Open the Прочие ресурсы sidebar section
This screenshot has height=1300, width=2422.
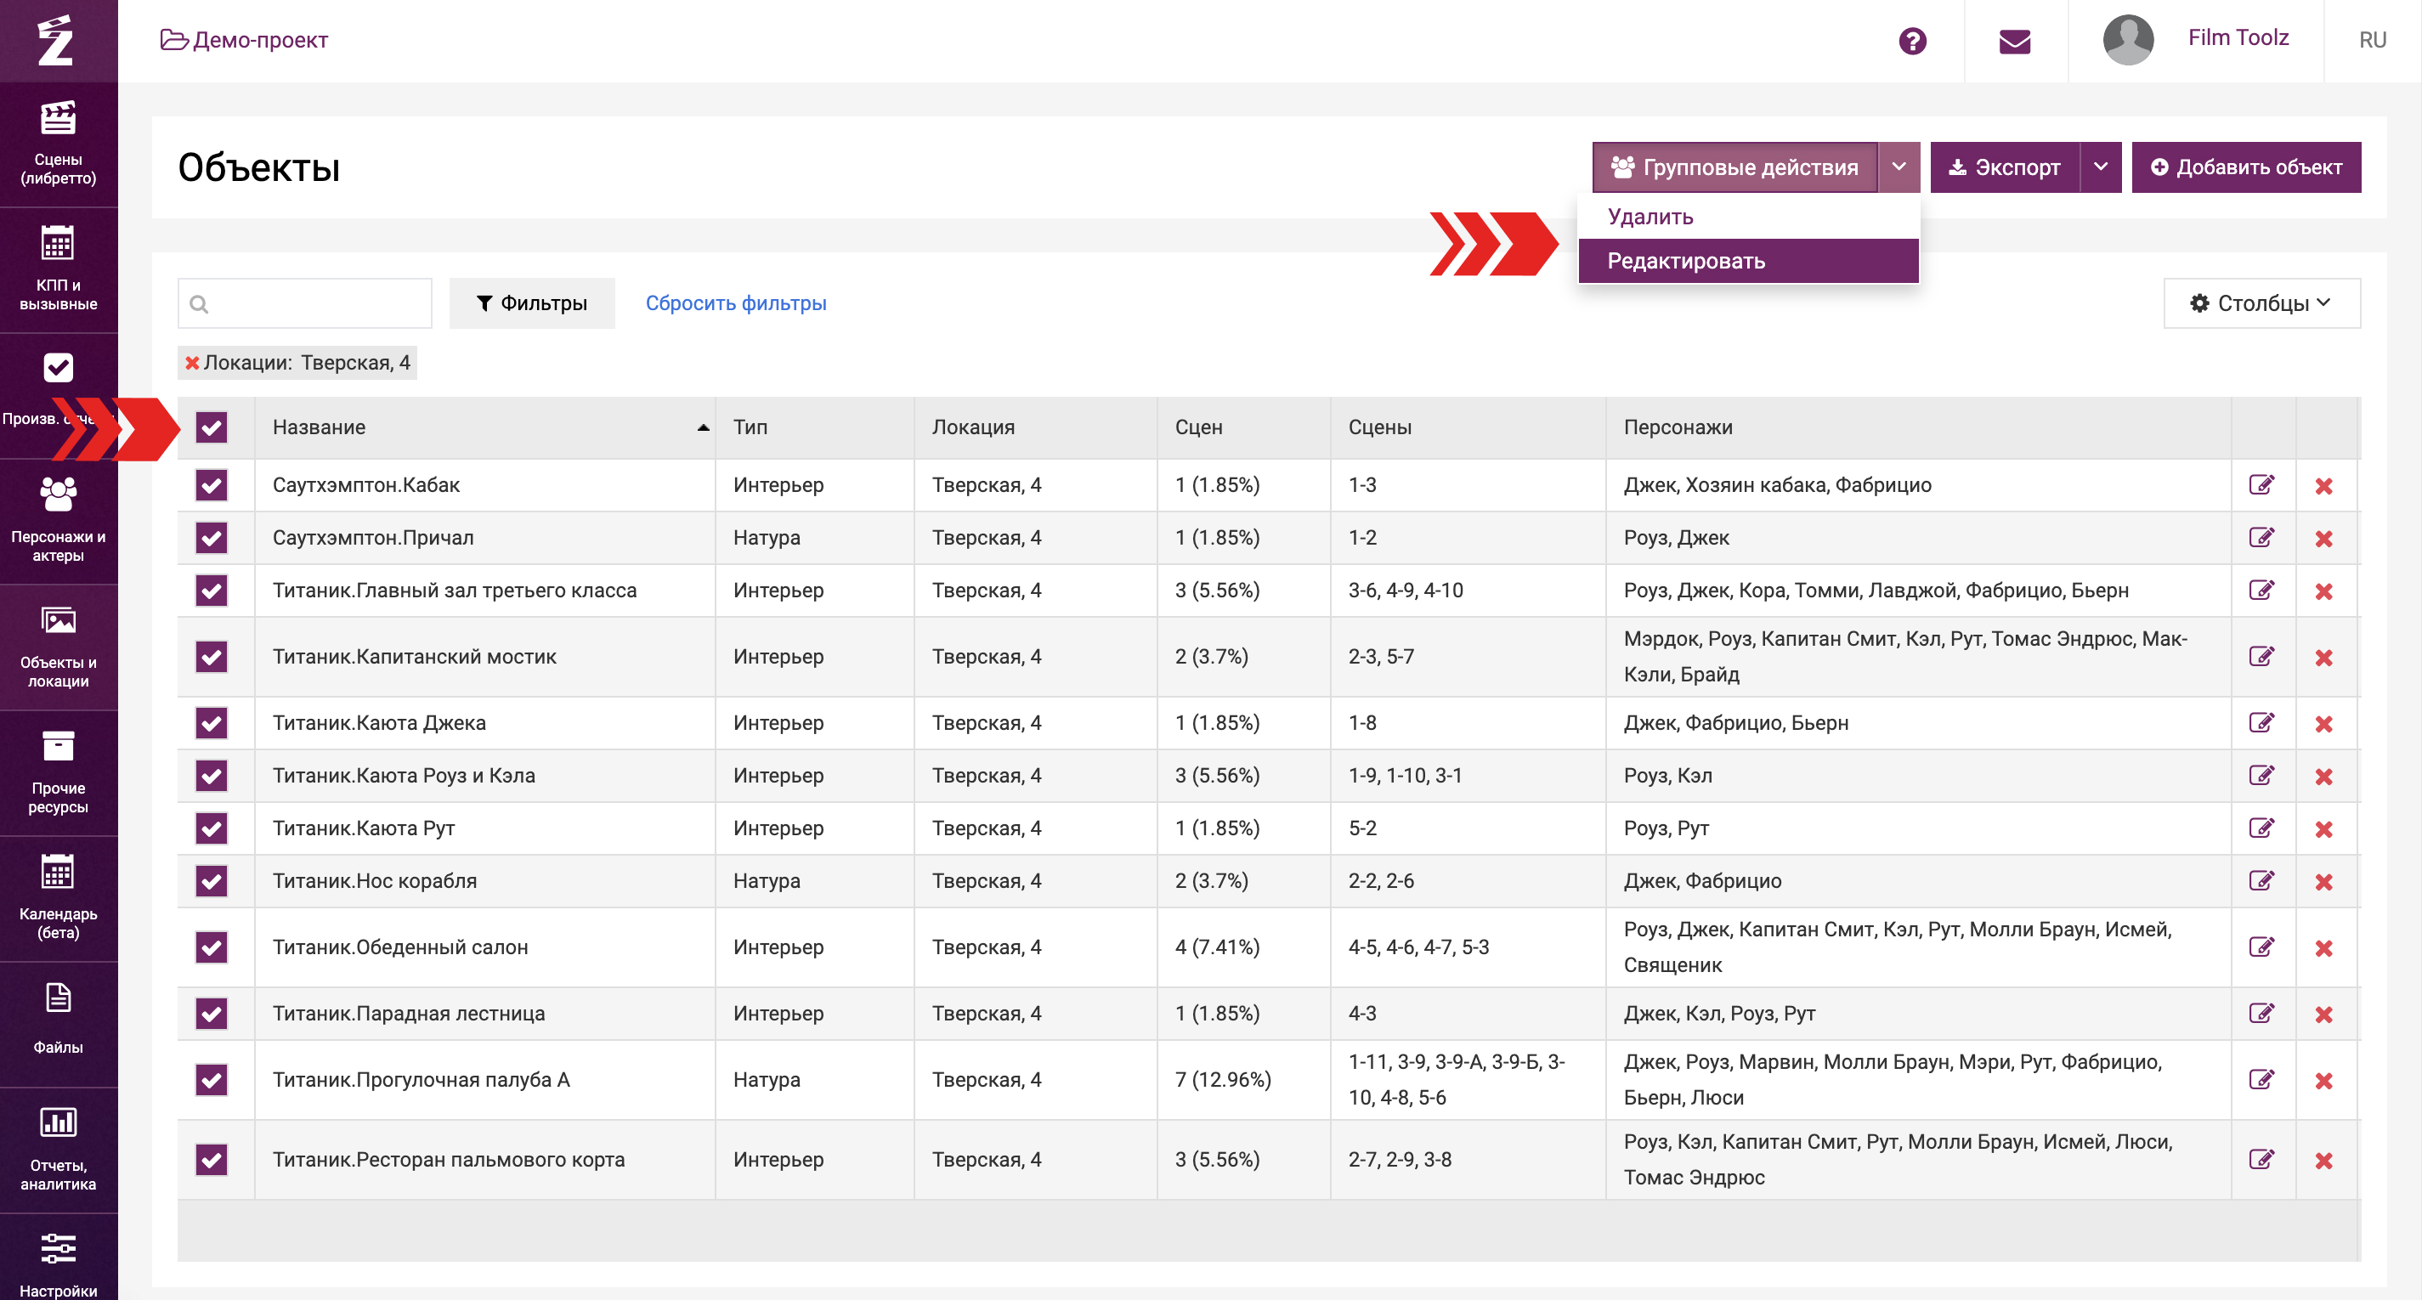(59, 773)
